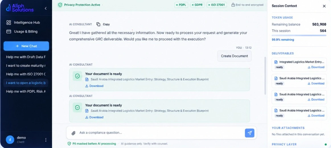Click the demo user avatar
Screen dimensions: 331x148
click(x=10, y=139)
